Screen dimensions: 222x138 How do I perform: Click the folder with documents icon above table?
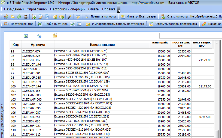point(55,35)
